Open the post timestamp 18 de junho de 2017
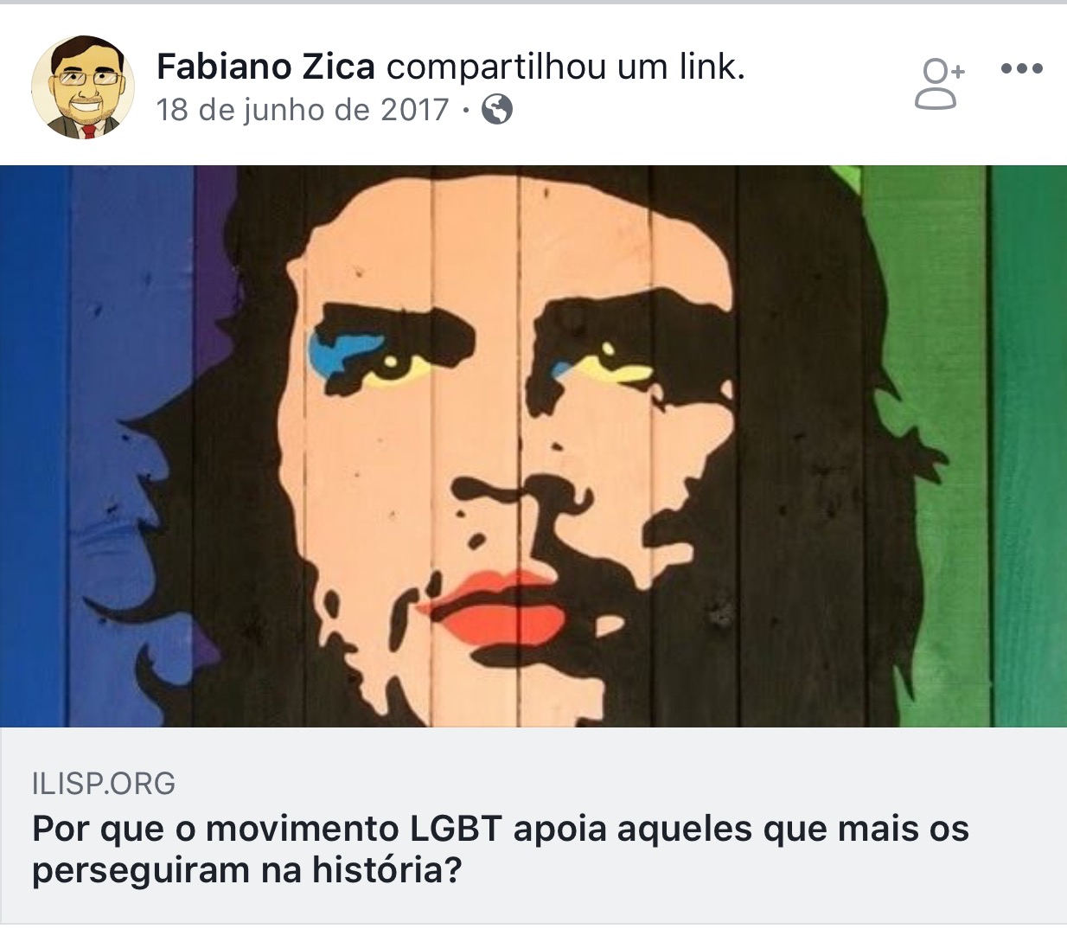The image size is (1067, 942). point(303,110)
